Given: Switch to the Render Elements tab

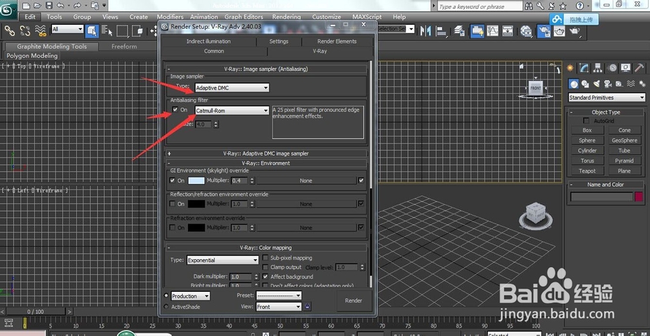Looking at the screenshot, I should [x=337, y=42].
